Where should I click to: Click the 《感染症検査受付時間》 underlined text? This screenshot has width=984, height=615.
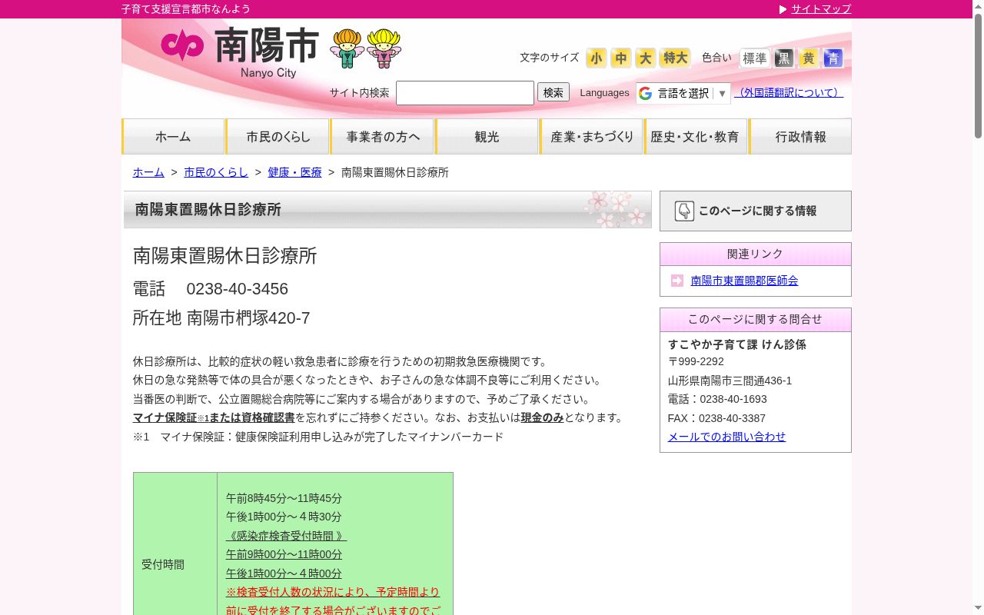coord(286,536)
